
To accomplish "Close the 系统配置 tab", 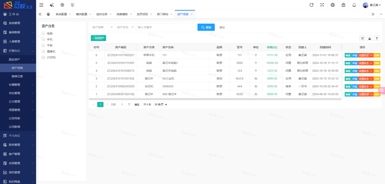I will pos(70,14).
